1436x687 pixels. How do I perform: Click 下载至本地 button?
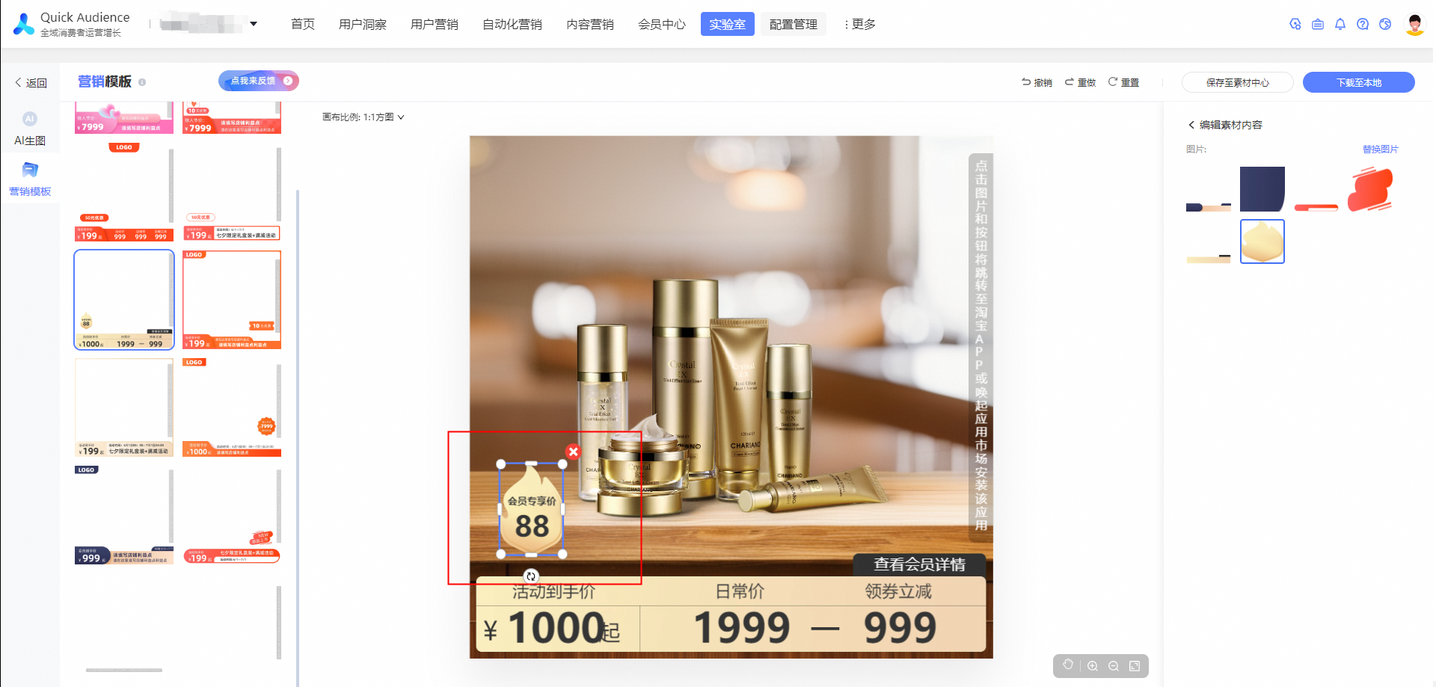pos(1359,82)
